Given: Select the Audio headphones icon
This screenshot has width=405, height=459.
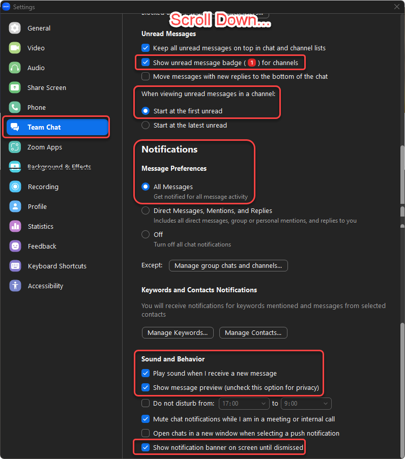Looking at the screenshot, I should [x=15, y=68].
